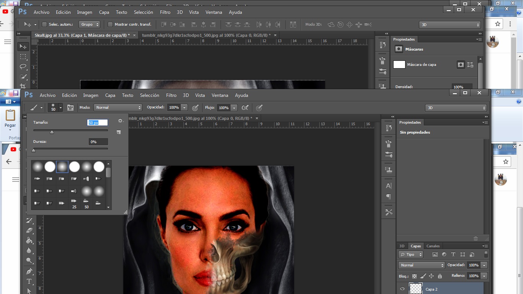
Task: Open layer Opacidad dropdown arrow
Action: 484,265
